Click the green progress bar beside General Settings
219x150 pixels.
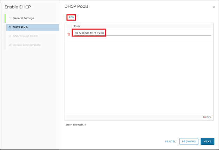5,18
